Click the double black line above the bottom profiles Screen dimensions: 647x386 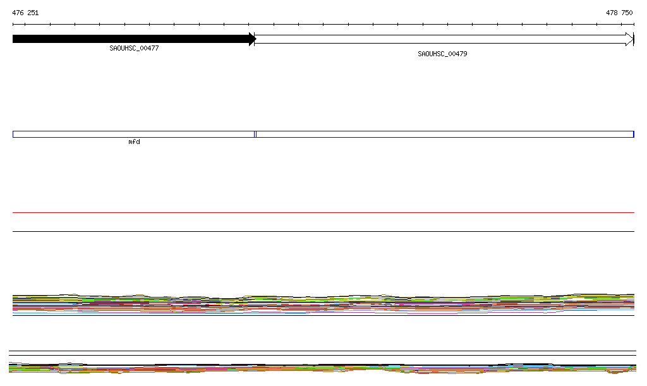[x=323, y=353]
